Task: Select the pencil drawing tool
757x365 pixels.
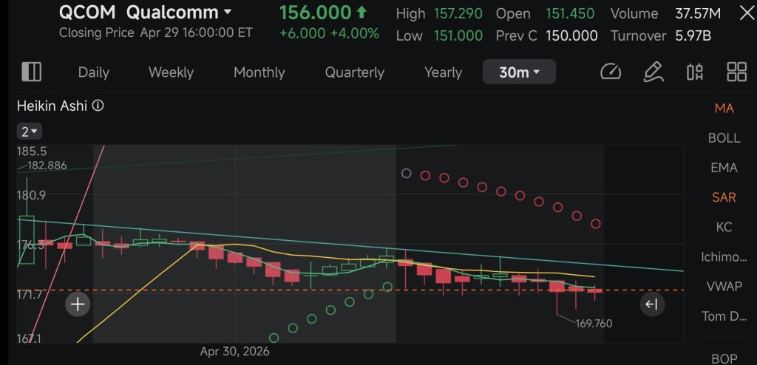Action: tap(654, 72)
